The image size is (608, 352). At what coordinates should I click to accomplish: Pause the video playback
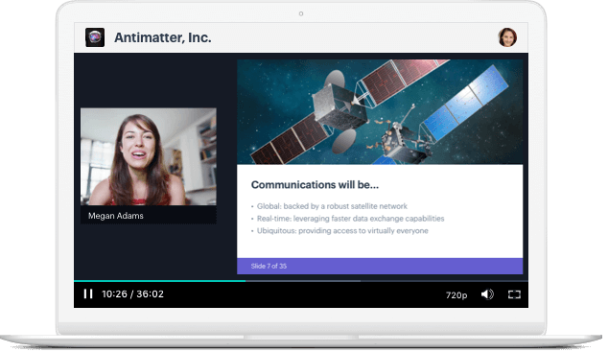click(88, 294)
